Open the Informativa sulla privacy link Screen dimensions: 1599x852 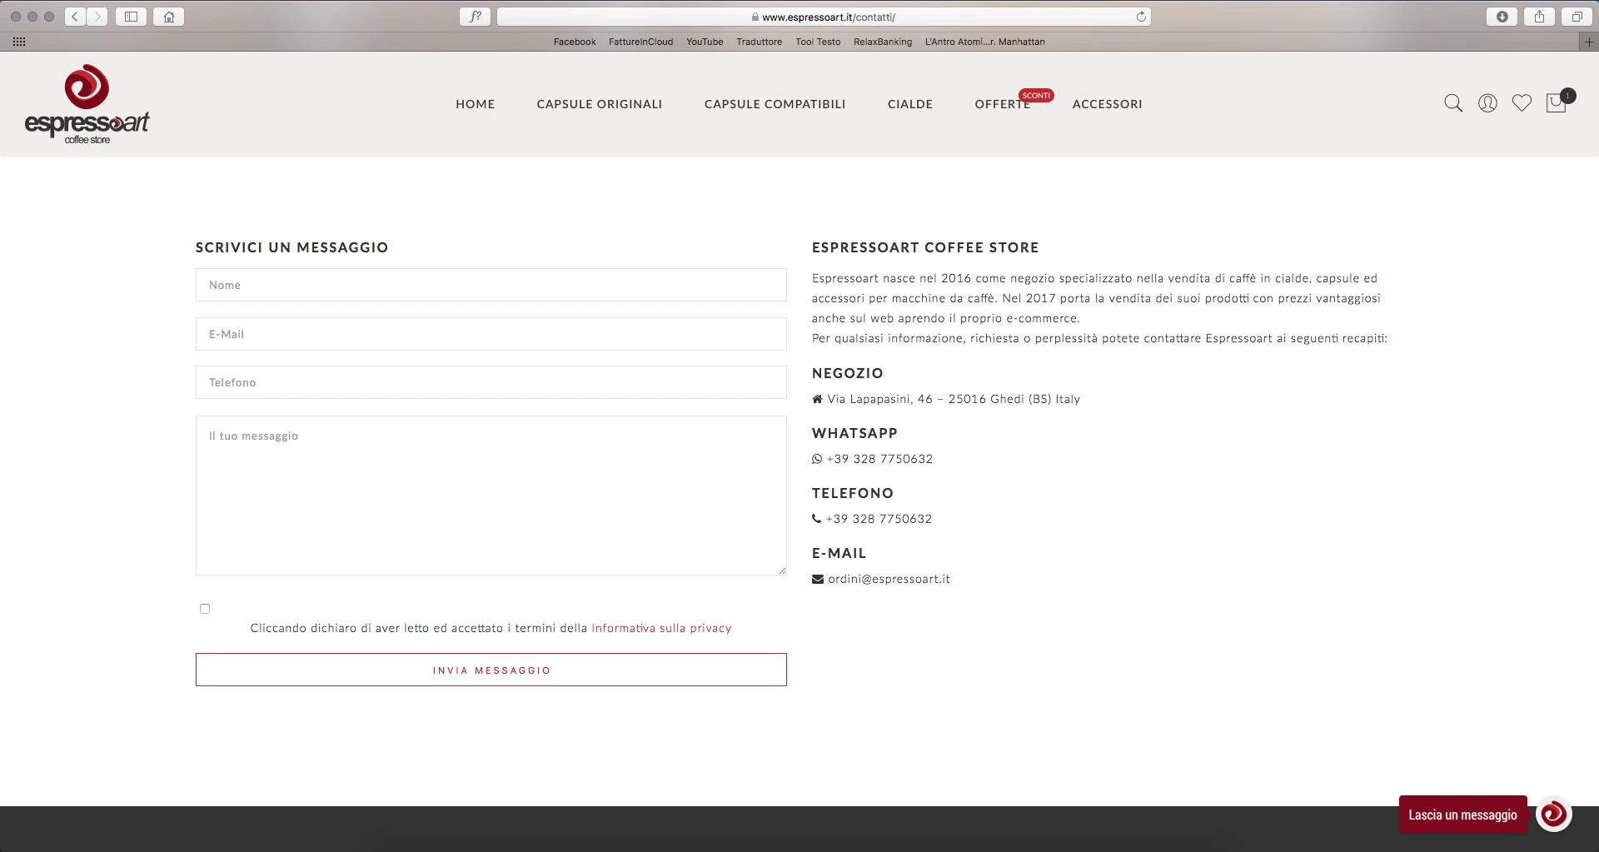tap(661, 628)
